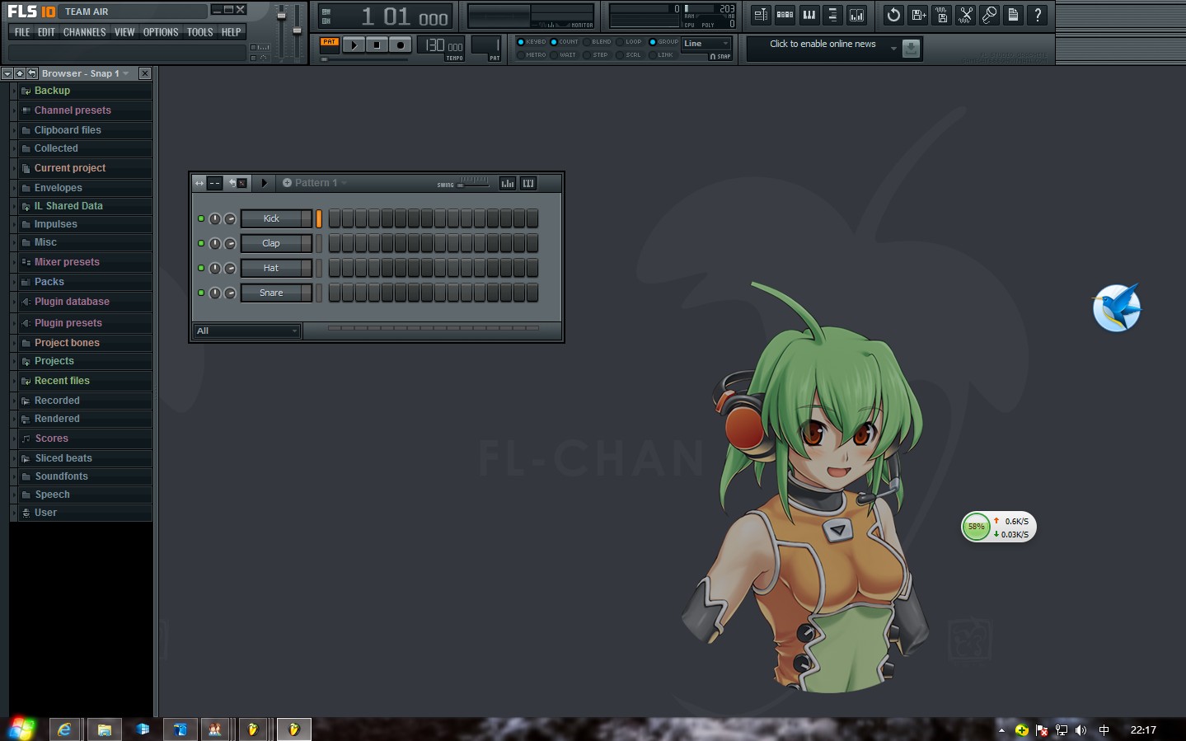Open the VIEW menu

click(x=124, y=32)
